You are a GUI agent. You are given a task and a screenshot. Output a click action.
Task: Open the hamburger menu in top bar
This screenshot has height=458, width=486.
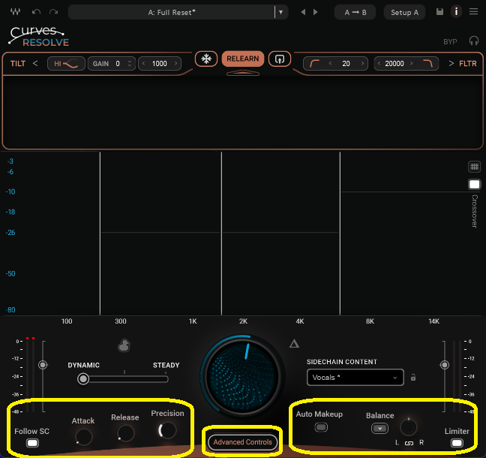click(x=473, y=12)
